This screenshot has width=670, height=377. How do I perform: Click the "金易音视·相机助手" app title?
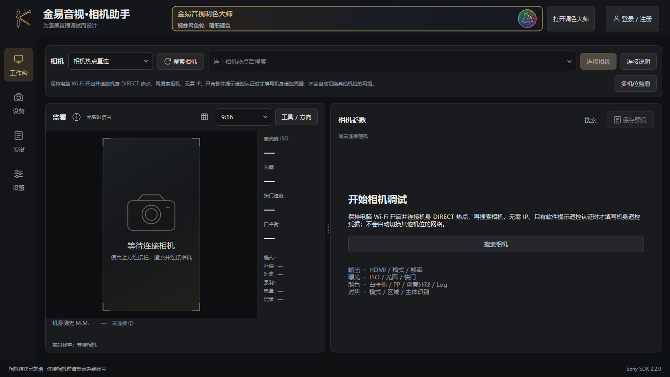[x=87, y=14]
